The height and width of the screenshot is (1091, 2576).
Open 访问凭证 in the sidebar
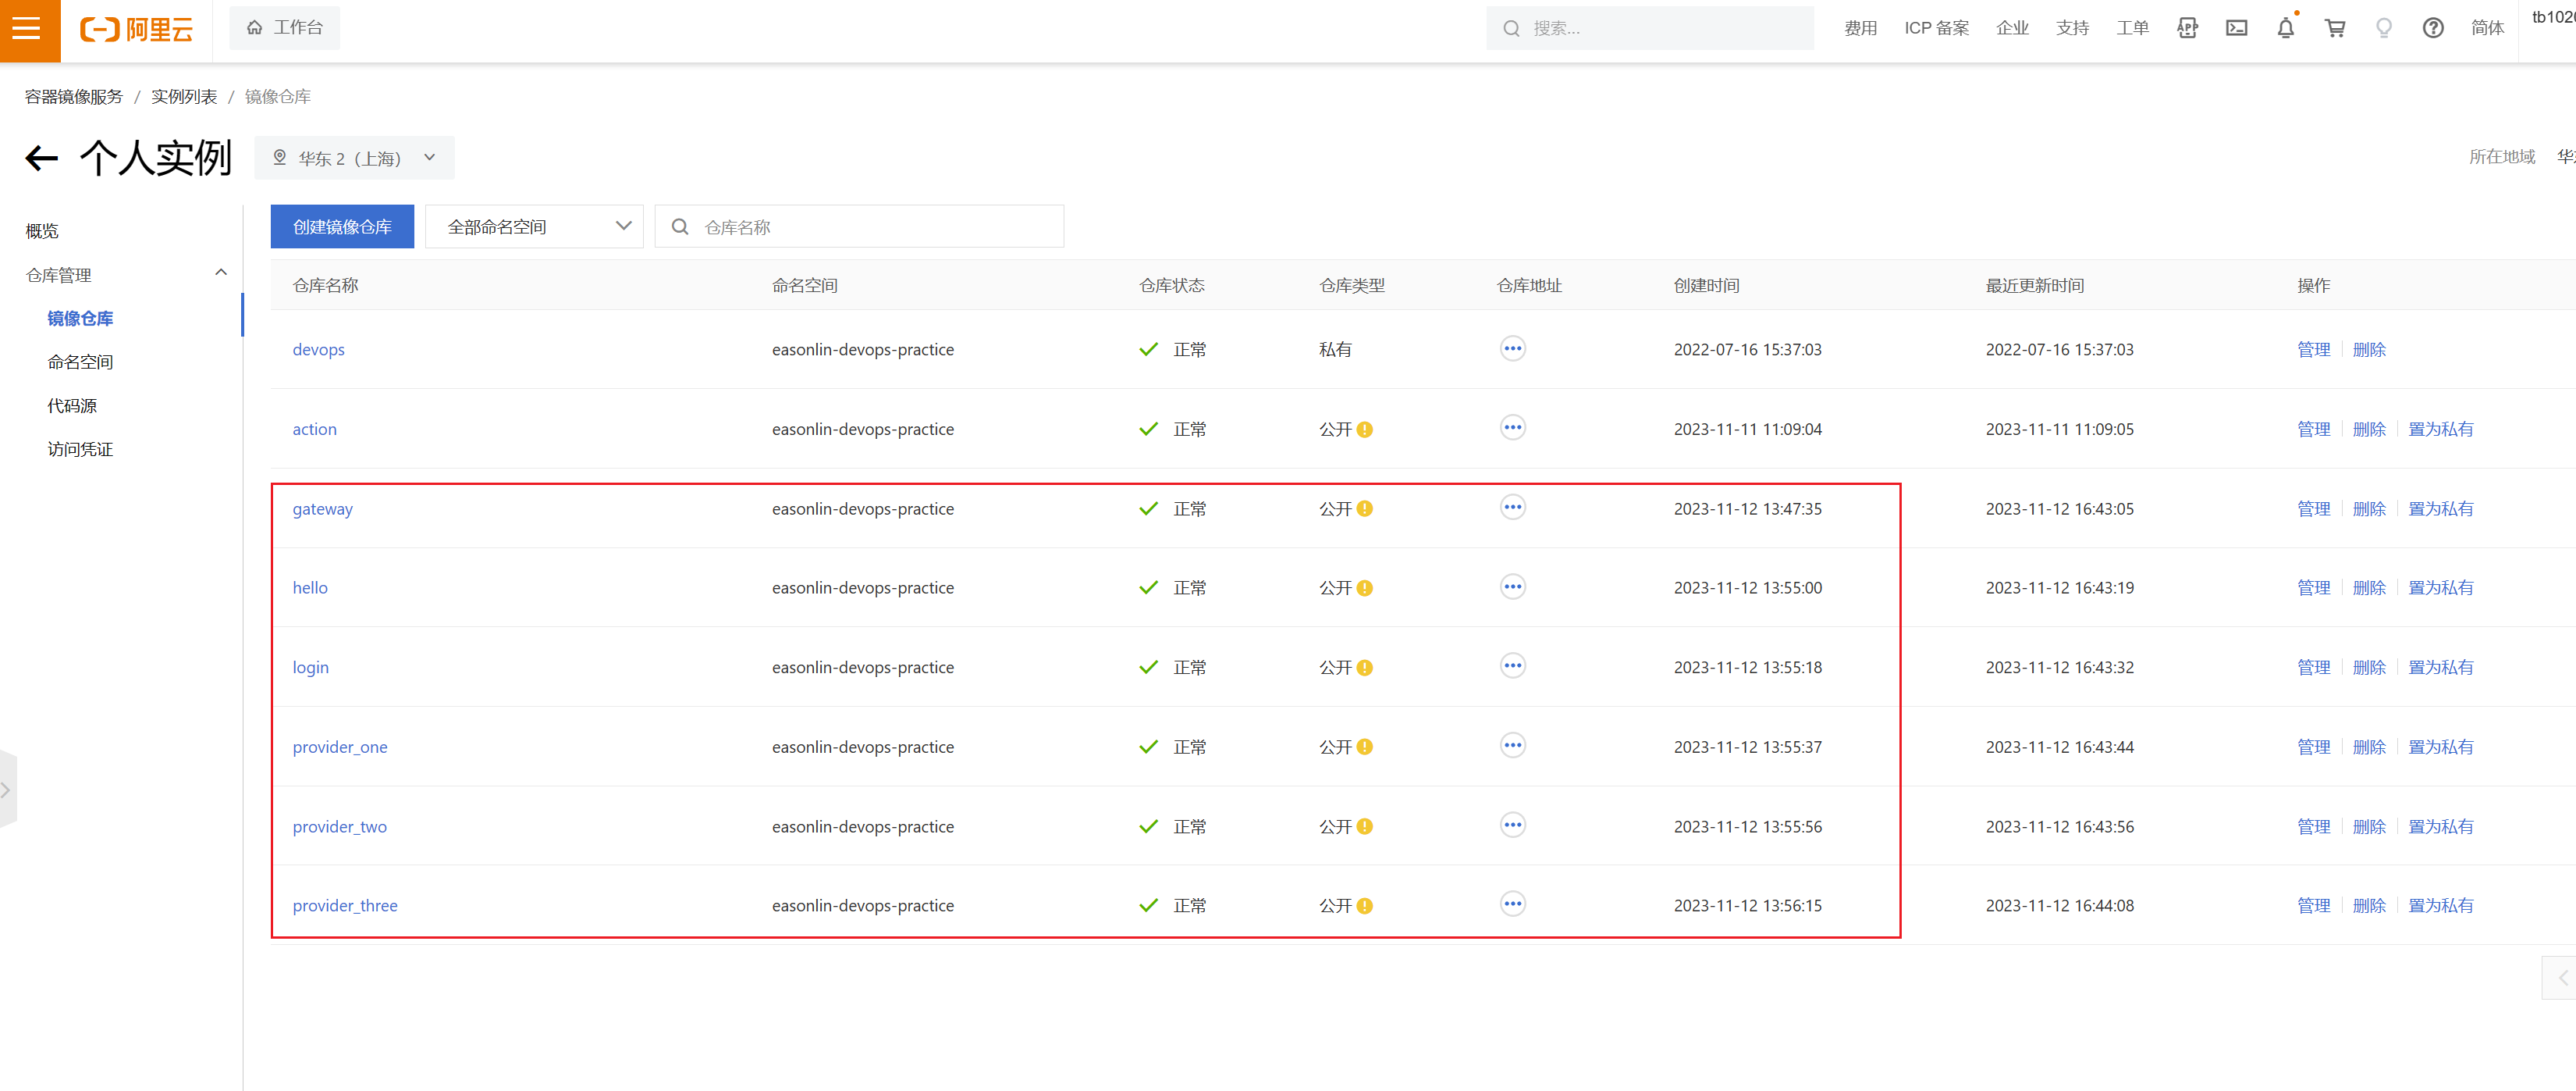pyautogui.click(x=80, y=449)
